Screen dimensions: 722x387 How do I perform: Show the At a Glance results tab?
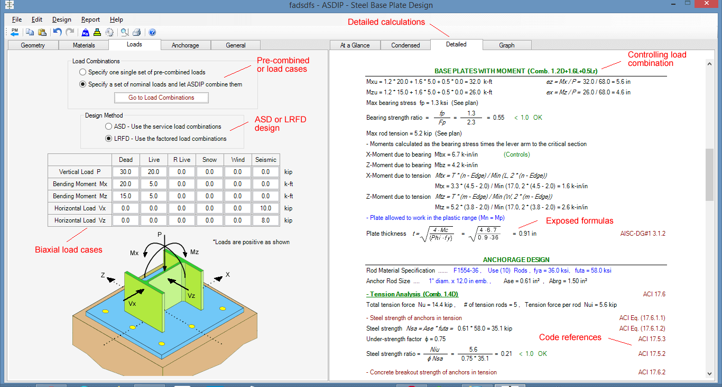click(355, 45)
